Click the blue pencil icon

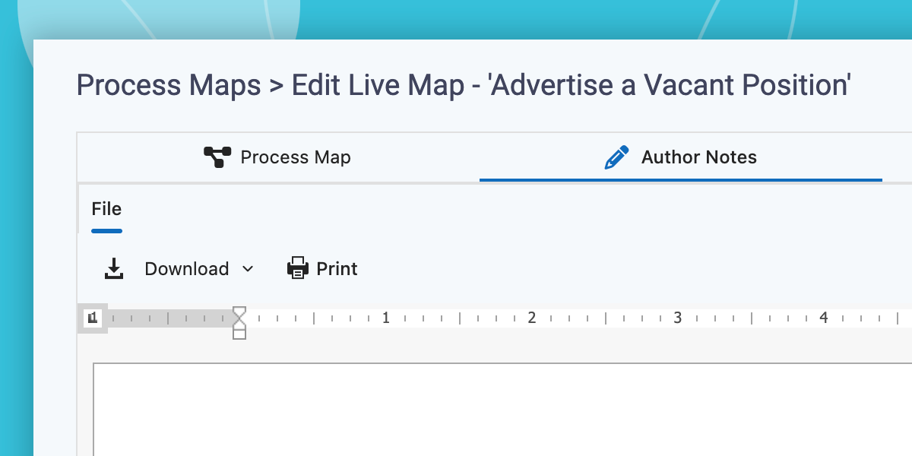(x=616, y=157)
